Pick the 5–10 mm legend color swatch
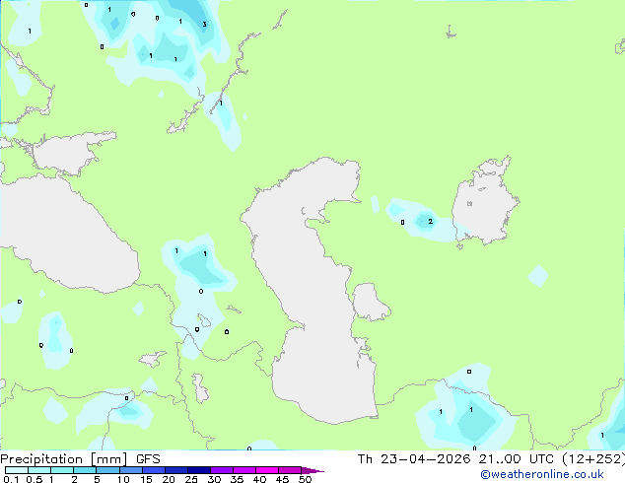The image size is (625, 483). click(107, 470)
